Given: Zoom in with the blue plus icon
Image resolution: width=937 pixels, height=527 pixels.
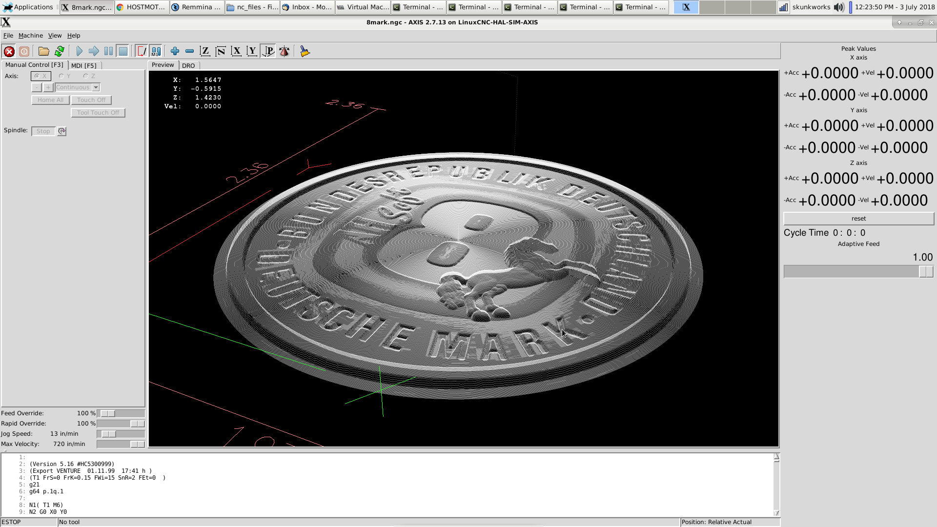Looking at the screenshot, I should point(175,51).
